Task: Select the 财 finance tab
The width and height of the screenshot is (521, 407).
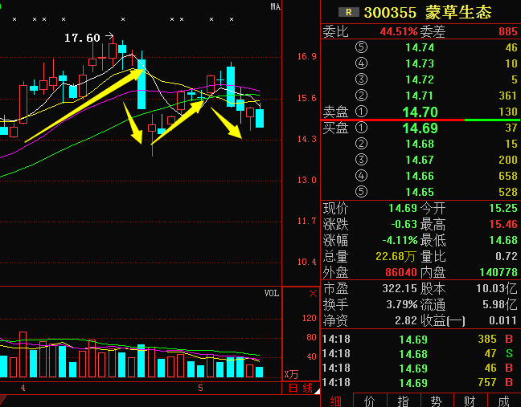Action: pos(470,400)
